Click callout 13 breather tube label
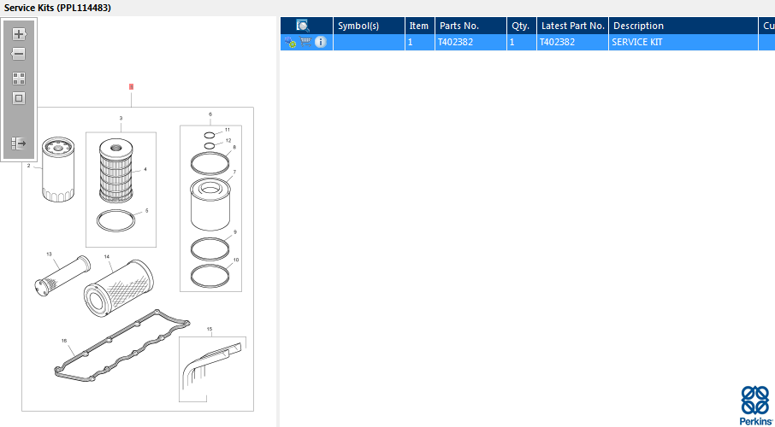Image resolution: width=775 pixels, height=427 pixels. click(x=49, y=254)
